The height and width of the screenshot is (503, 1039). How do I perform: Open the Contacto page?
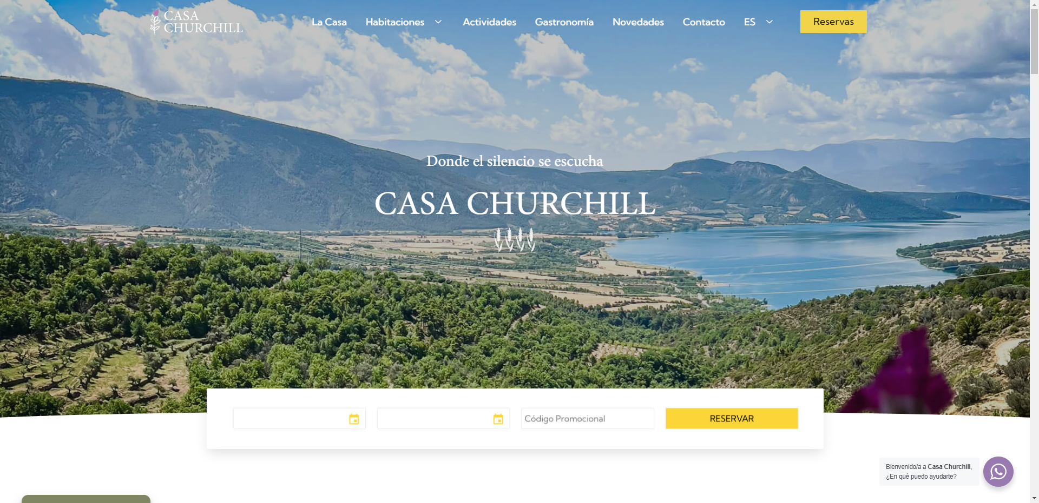[x=703, y=22]
